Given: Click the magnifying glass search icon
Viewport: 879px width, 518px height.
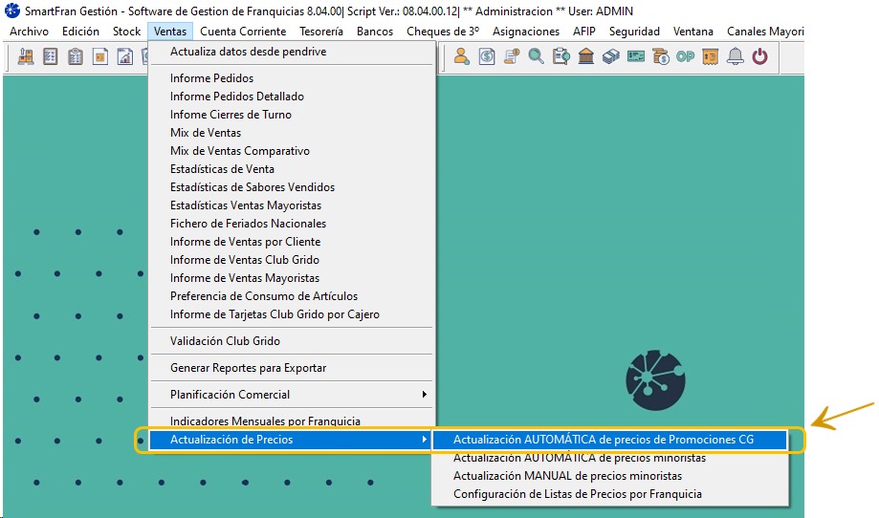Looking at the screenshot, I should click(536, 56).
